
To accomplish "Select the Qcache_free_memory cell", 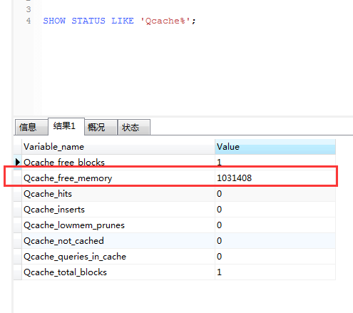I will click(118, 178).
